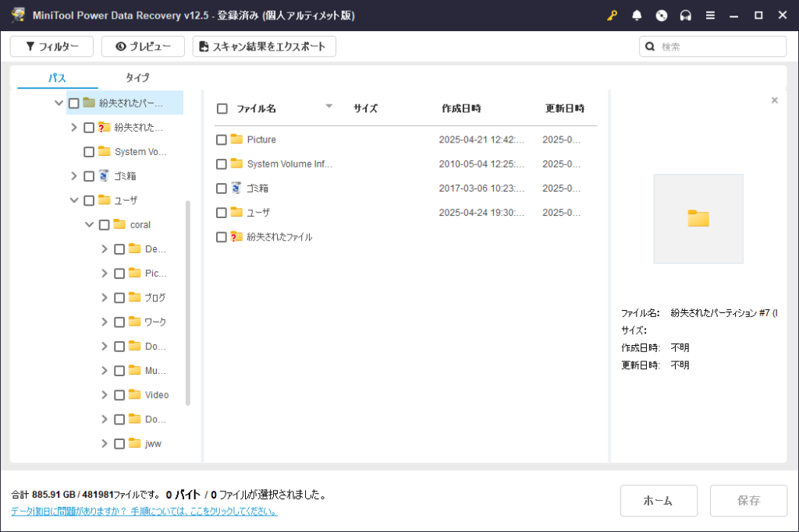Click the disc bootable media icon
The width and height of the screenshot is (799, 532).
(662, 16)
